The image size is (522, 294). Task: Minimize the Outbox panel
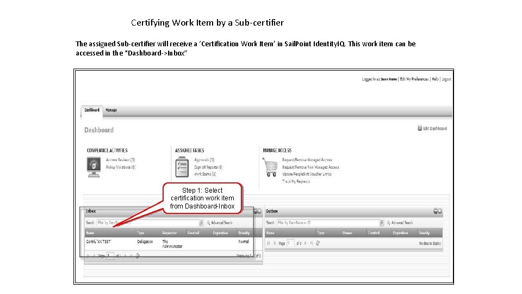(436, 211)
